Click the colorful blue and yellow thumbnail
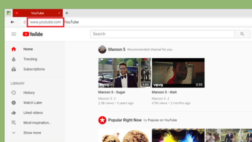 pos(178,135)
